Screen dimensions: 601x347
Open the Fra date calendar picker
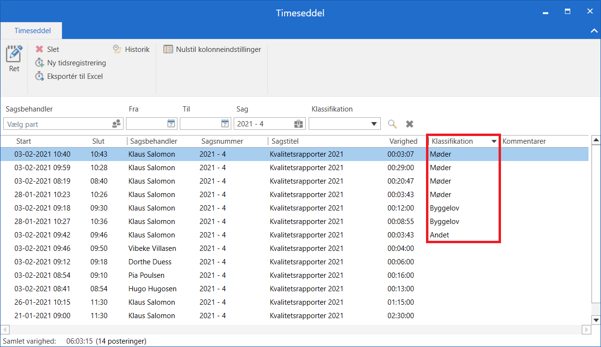click(172, 124)
